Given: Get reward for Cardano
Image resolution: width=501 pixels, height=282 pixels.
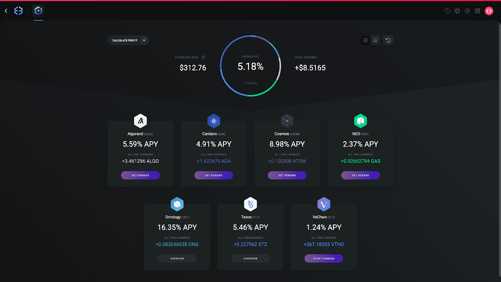Looking at the screenshot, I should pyautogui.click(x=214, y=175).
